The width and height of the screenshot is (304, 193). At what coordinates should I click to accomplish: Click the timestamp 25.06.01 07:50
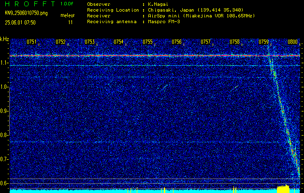pyautogui.click(x=20, y=23)
